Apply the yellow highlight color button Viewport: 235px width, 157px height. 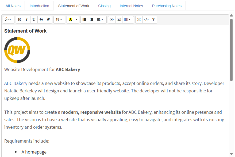click(70, 20)
